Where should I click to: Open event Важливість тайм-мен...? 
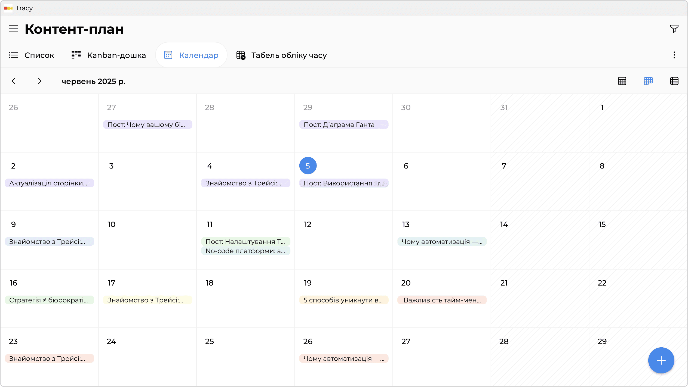(x=442, y=300)
